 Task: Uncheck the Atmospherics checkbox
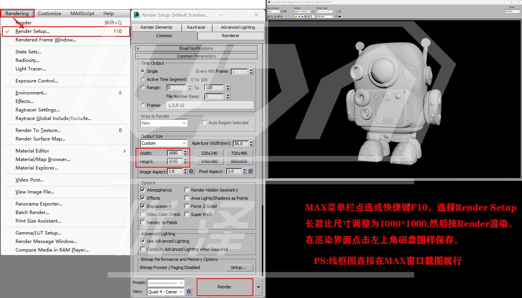(x=143, y=190)
